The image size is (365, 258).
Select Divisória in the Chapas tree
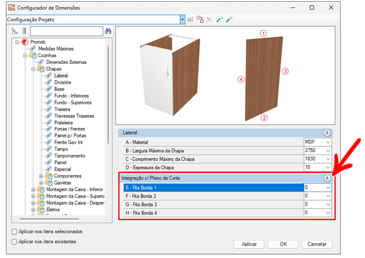tap(62, 82)
